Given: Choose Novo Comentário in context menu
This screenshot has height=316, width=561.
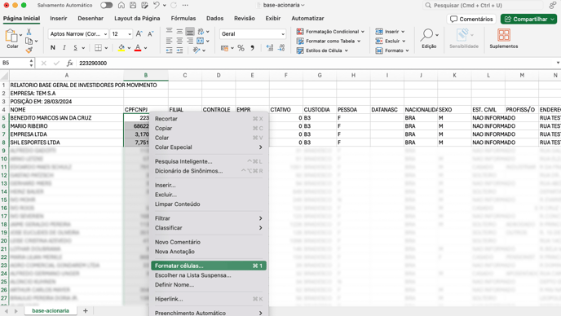Looking at the screenshot, I should 209,242.
